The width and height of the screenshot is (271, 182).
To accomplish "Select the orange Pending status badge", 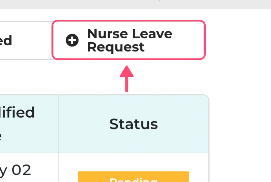I will click(x=133, y=177).
